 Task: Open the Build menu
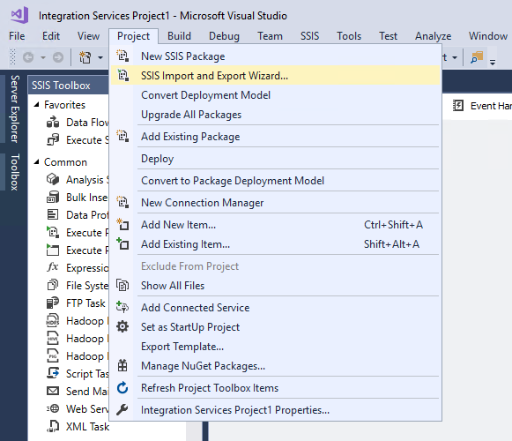[x=179, y=36]
